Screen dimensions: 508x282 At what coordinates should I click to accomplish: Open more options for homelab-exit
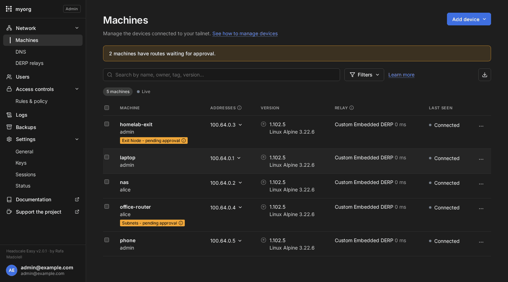pos(481,126)
